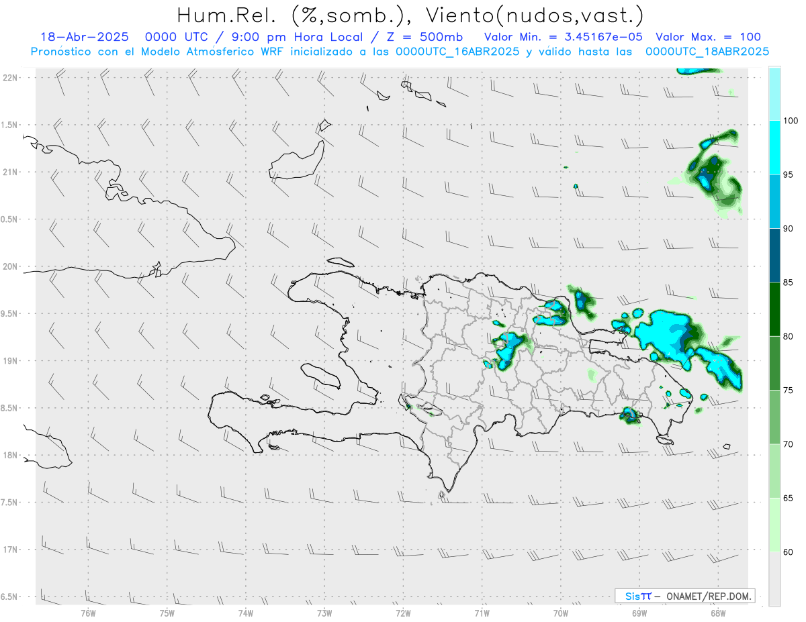The width and height of the screenshot is (806, 622).
Task: Click the longitude label '72W'
Action: coord(403,613)
